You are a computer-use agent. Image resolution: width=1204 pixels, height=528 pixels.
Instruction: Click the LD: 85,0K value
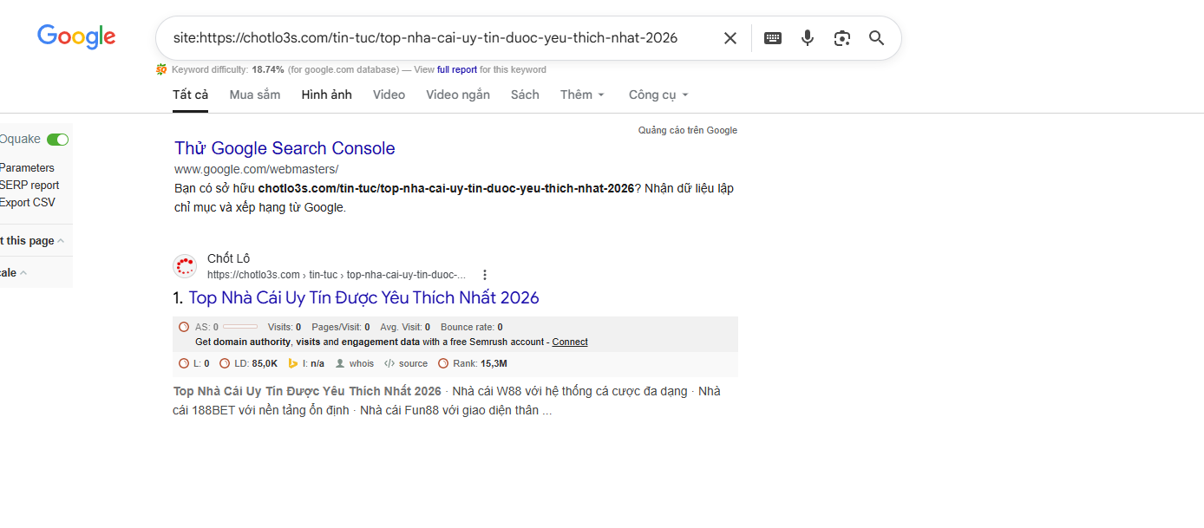pos(256,363)
